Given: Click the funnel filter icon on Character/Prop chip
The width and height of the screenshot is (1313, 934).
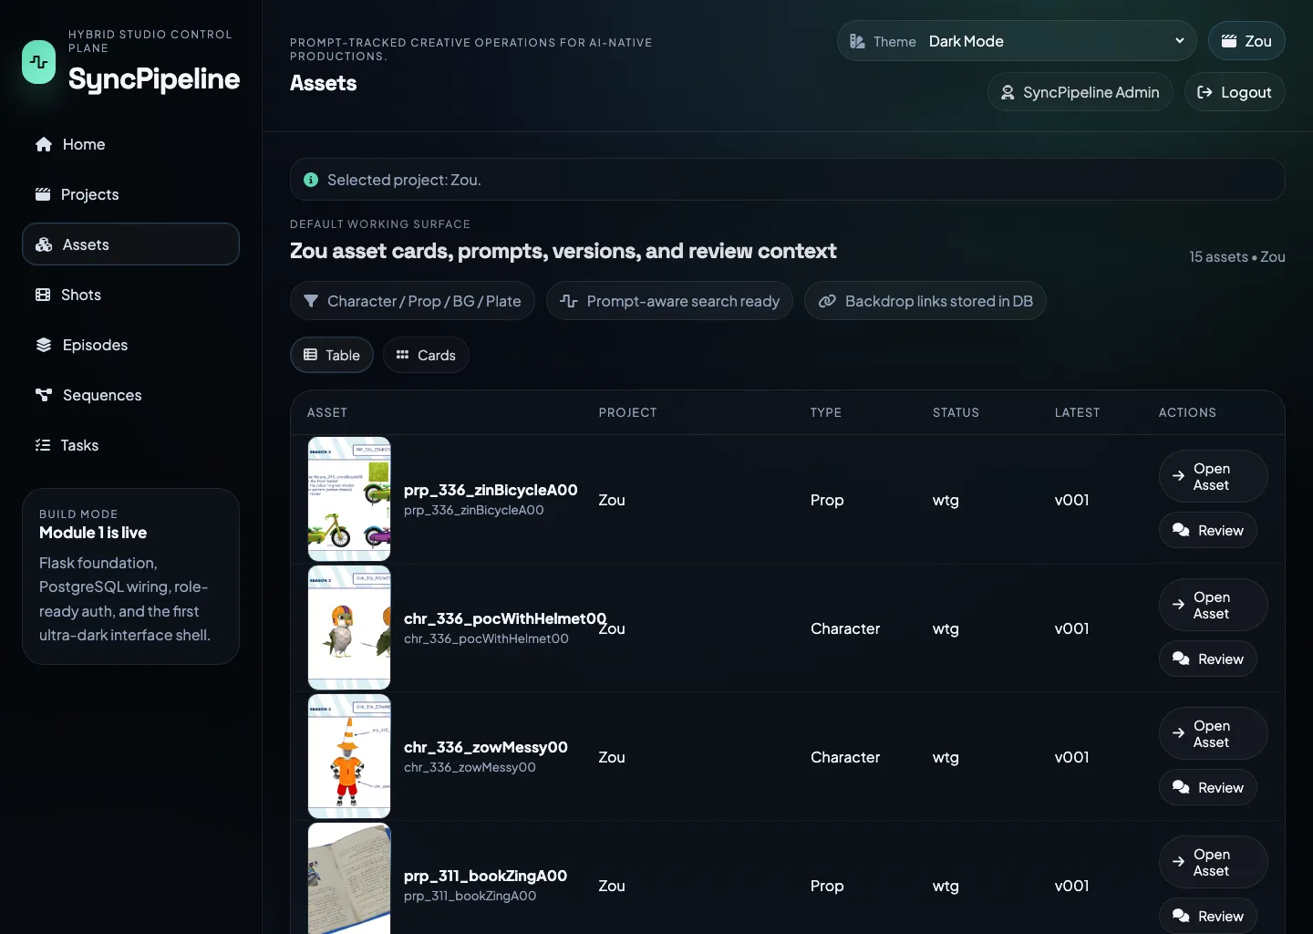Looking at the screenshot, I should pos(311,301).
